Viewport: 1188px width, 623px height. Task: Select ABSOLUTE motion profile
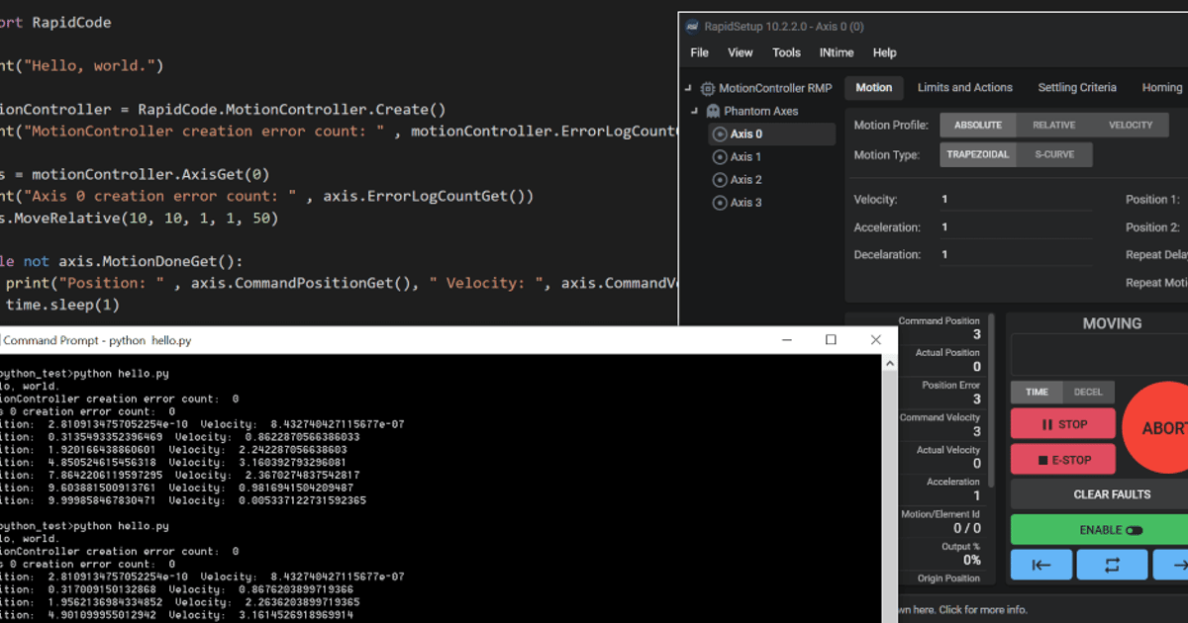[978, 126]
